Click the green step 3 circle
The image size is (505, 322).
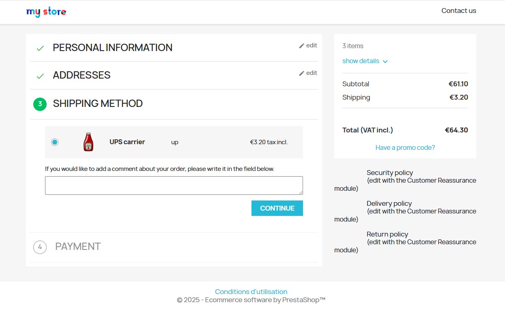coord(40,104)
